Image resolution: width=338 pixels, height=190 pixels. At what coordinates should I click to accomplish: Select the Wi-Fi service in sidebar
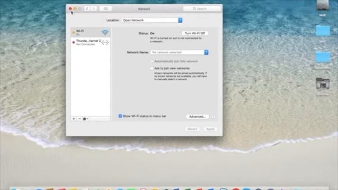pyautogui.click(x=90, y=33)
